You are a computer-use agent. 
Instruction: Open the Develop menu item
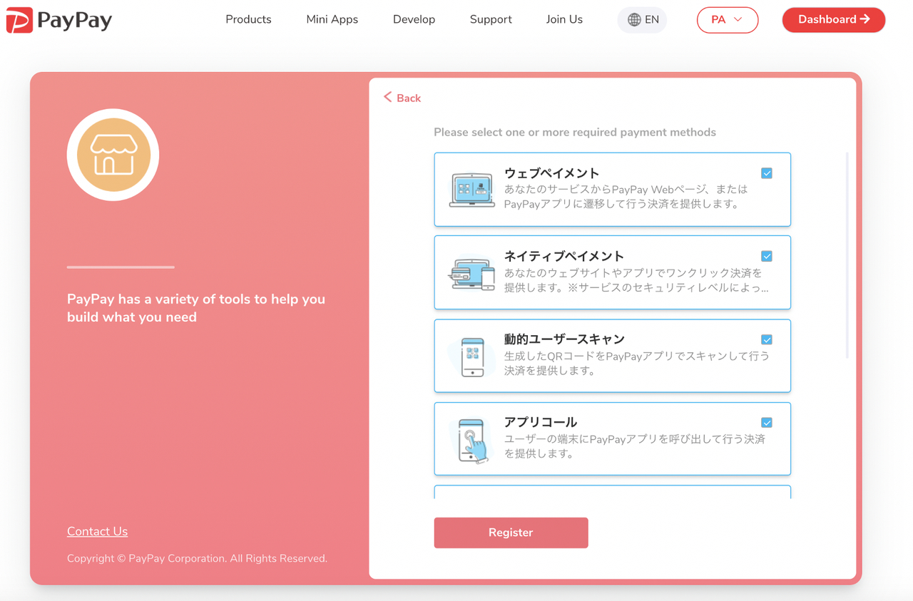click(x=414, y=19)
